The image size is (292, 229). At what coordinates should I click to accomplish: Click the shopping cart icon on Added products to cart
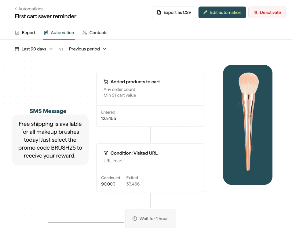point(106,82)
